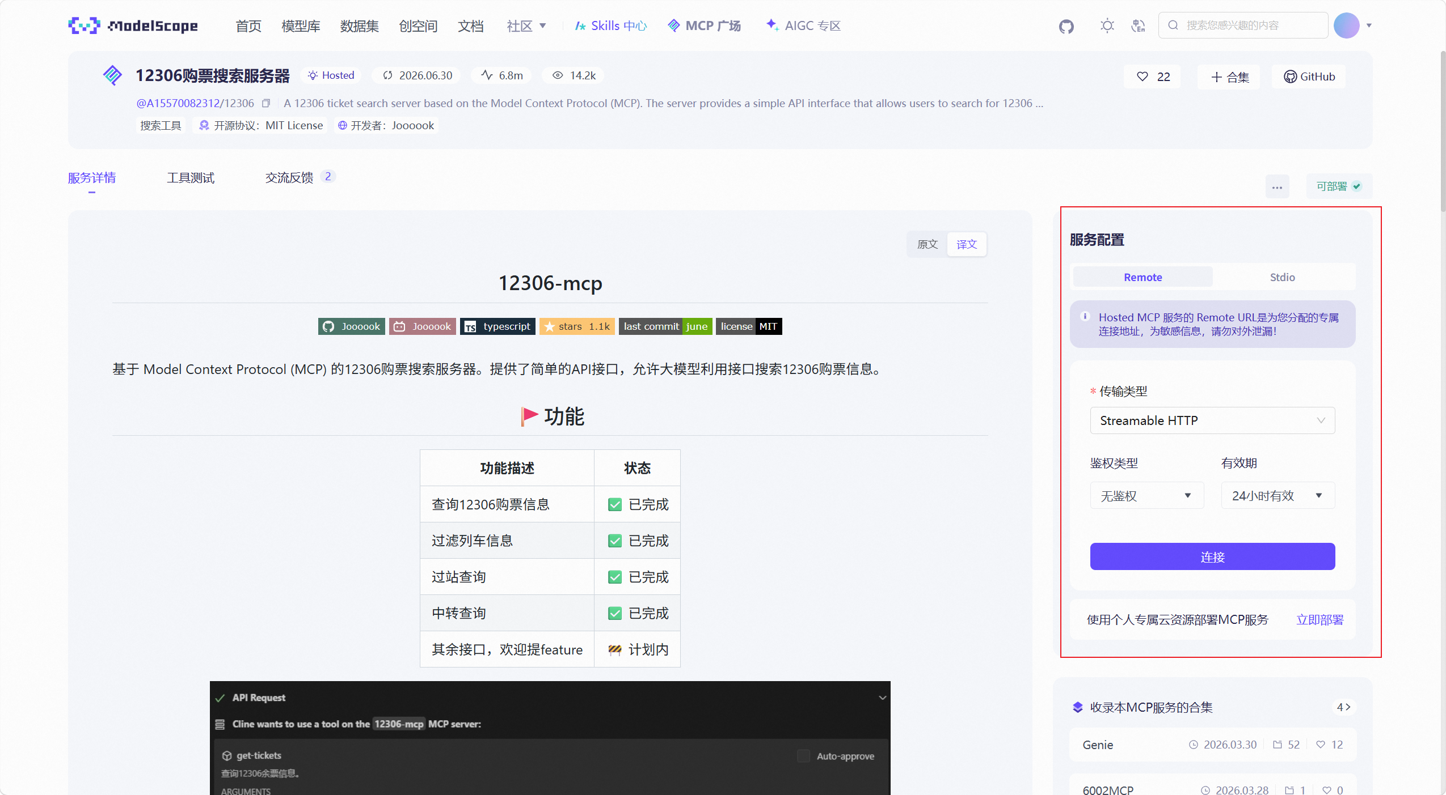Open the Jooook bilibili badge
This screenshot has height=795, width=1446.
pyautogui.click(x=423, y=326)
